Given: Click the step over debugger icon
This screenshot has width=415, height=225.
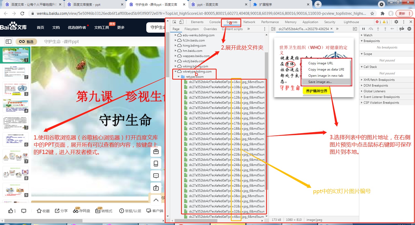Looking at the screenshot, I should [x=371, y=29].
